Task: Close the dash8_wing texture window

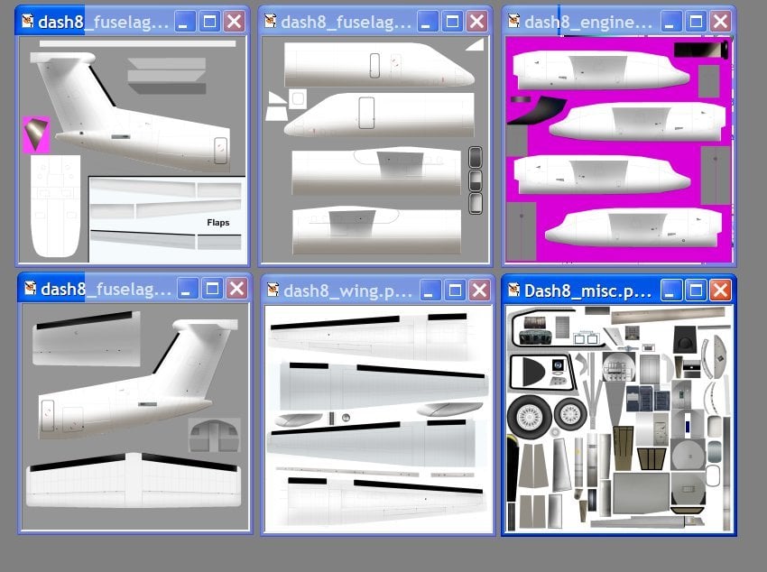Action: [x=479, y=291]
